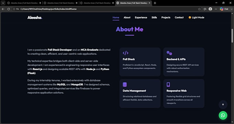
Task: Expand the chevron next to Copilot Chat
Action: click(x=232, y=9)
